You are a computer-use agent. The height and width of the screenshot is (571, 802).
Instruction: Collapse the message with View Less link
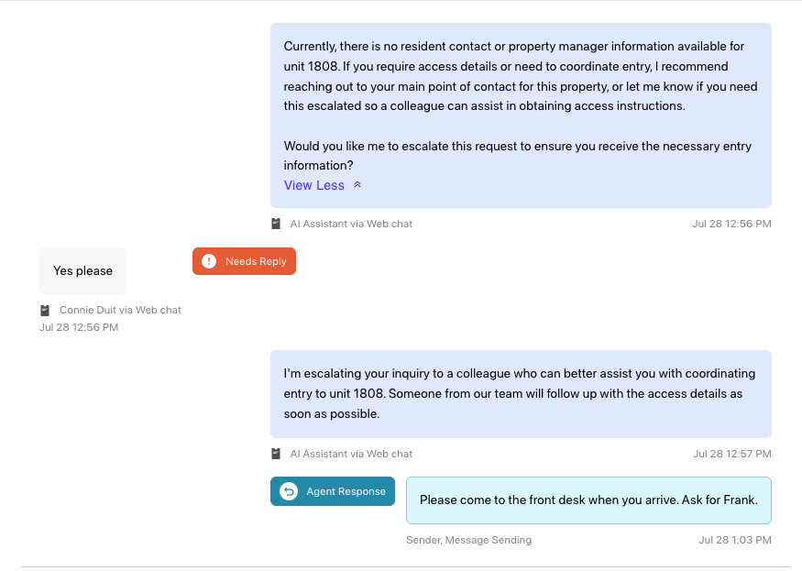point(314,186)
